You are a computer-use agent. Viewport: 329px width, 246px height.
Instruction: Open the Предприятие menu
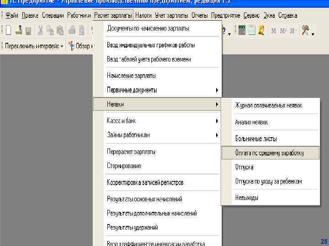click(226, 15)
